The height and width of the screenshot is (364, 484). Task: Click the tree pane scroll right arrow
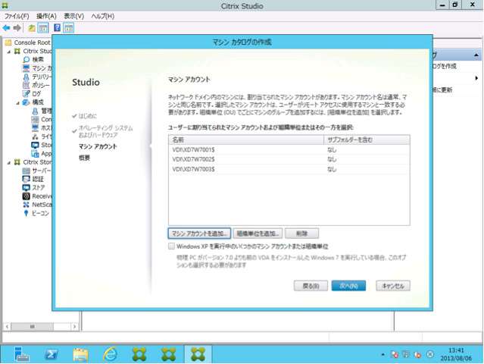click(x=74, y=327)
